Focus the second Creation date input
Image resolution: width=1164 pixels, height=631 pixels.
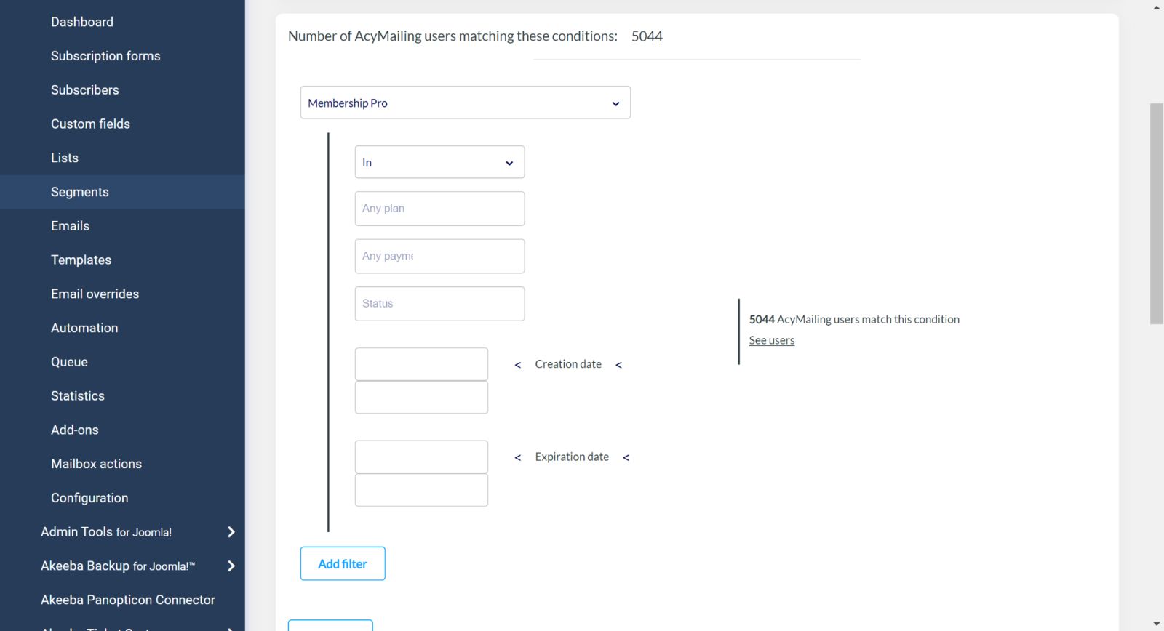[x=421, y=398]
